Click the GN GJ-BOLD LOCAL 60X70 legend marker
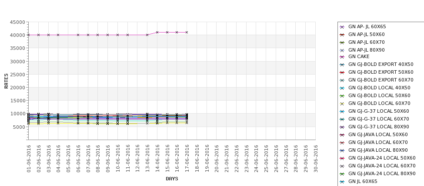Viewport: 424px width, 186px height. 342,104
